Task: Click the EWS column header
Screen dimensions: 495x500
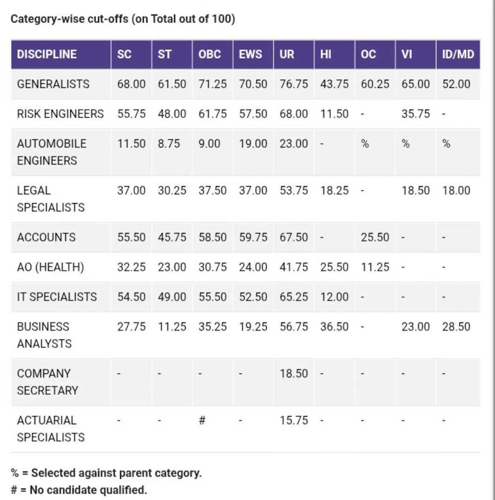Action: tap(250, 54)
